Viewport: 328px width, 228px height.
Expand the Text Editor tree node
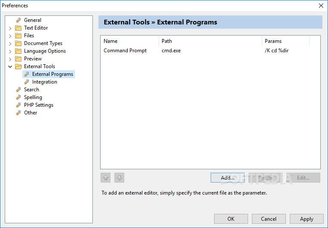[x=10, y=28]
